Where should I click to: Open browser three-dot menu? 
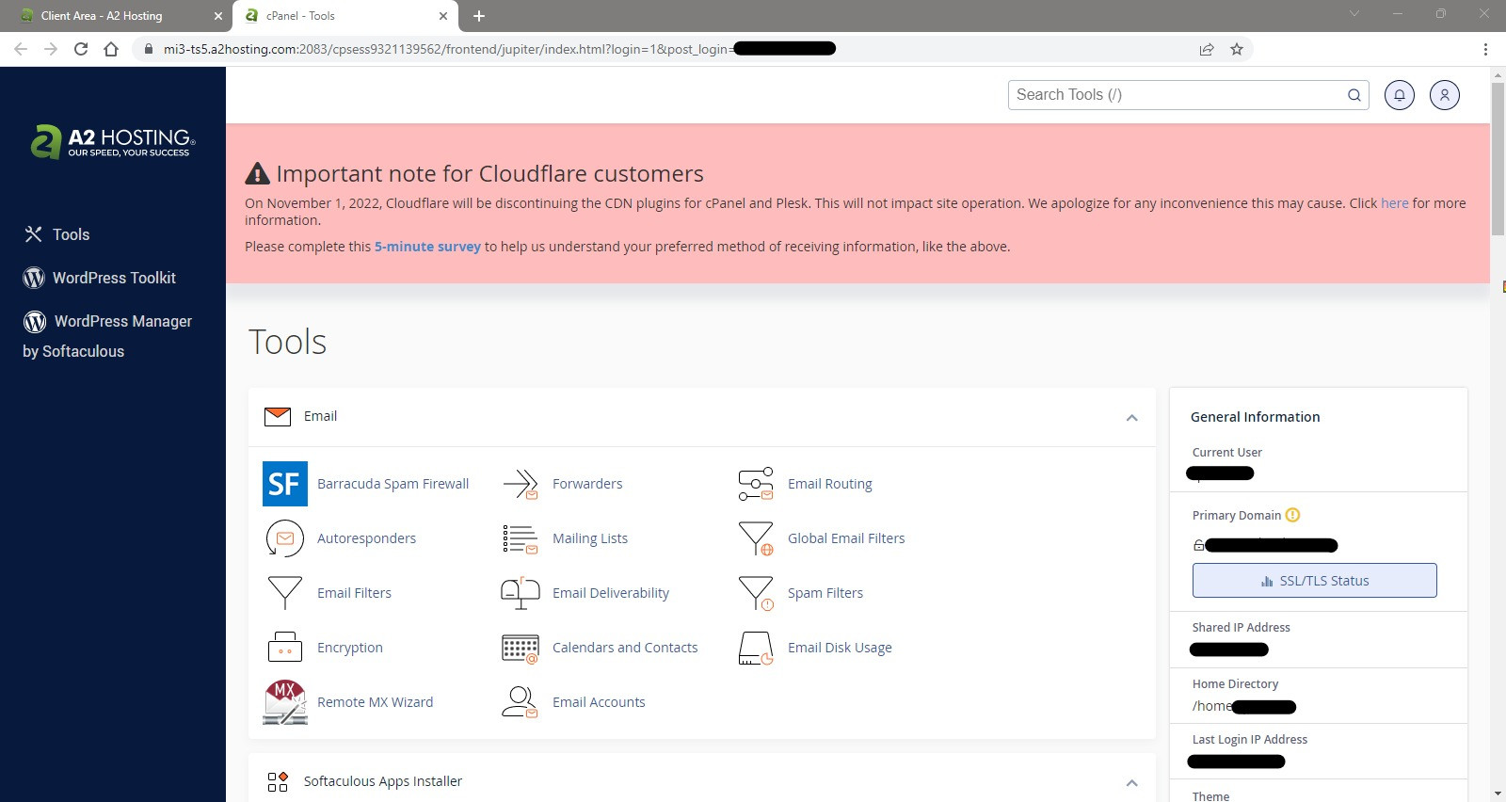coord(1485,49)
